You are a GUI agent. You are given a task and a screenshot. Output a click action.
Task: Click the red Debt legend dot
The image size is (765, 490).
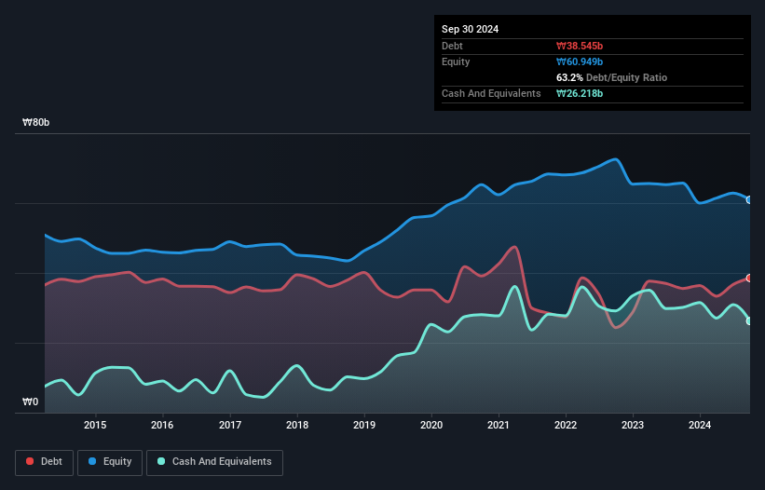(30, 461)
